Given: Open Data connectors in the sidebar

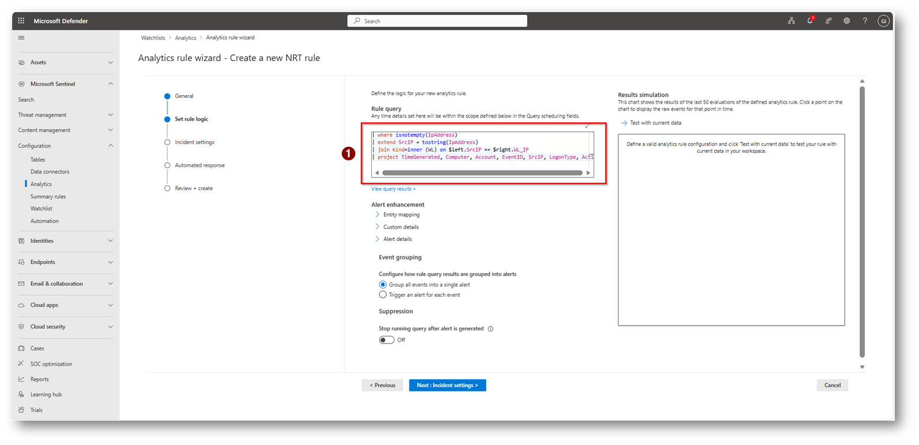Looking at the screenshot, I should [x=50, y=172].
